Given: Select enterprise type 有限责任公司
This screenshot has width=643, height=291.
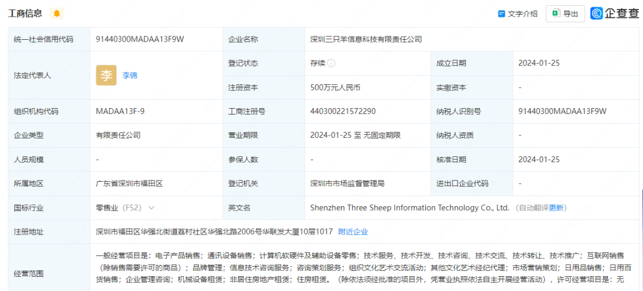Looking at the screenshot, I should tap(118, 135).
